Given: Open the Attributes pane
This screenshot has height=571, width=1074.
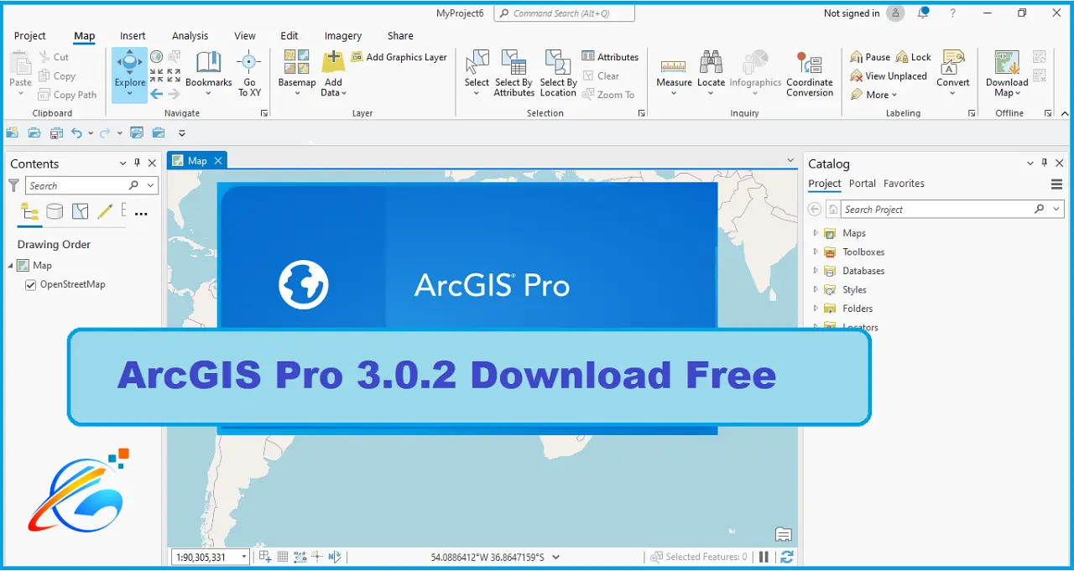Looking at the screenshot, I should (610, 57).
